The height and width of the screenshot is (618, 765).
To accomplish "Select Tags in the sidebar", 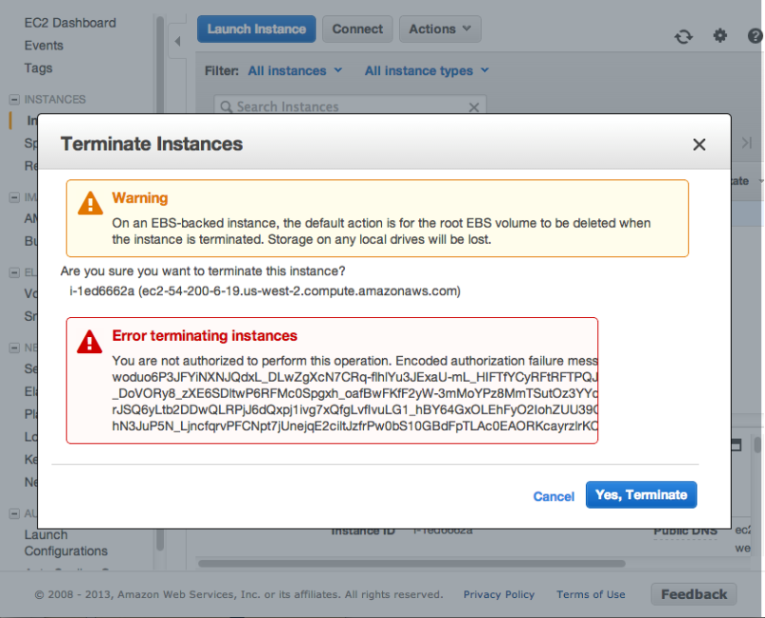I will tap(38, 68).
